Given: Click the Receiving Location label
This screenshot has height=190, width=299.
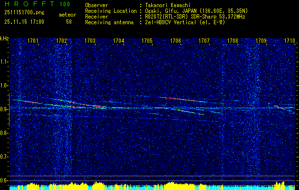Looking at the screenshot, I should [x=111, y=11].
